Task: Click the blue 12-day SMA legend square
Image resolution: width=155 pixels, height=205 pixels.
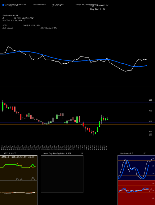Action: click(x=3, y=5)
